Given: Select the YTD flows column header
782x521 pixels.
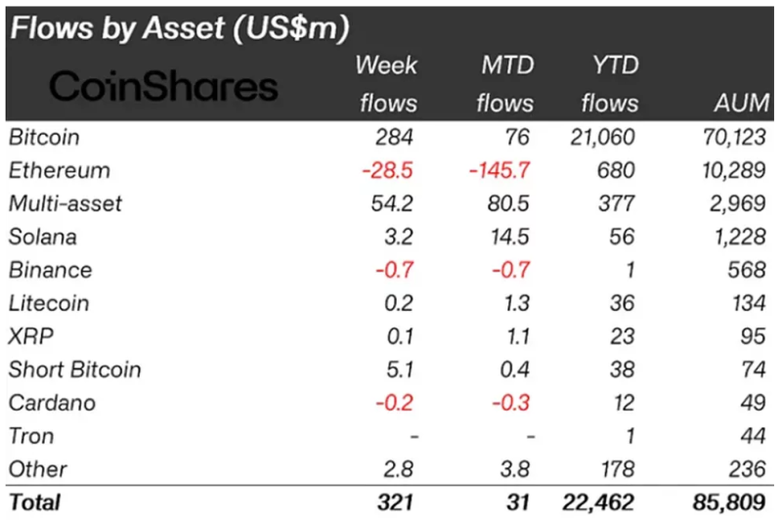Looking at the screenshot, I should point(608,84).
